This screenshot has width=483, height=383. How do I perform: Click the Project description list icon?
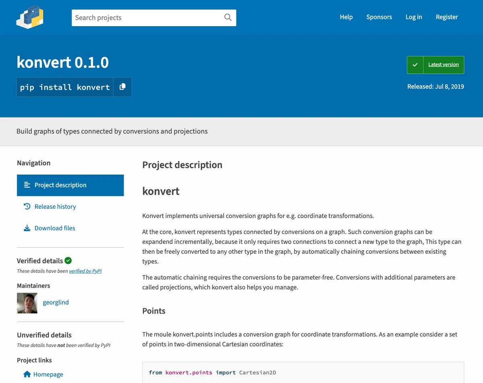click(27, 185)
